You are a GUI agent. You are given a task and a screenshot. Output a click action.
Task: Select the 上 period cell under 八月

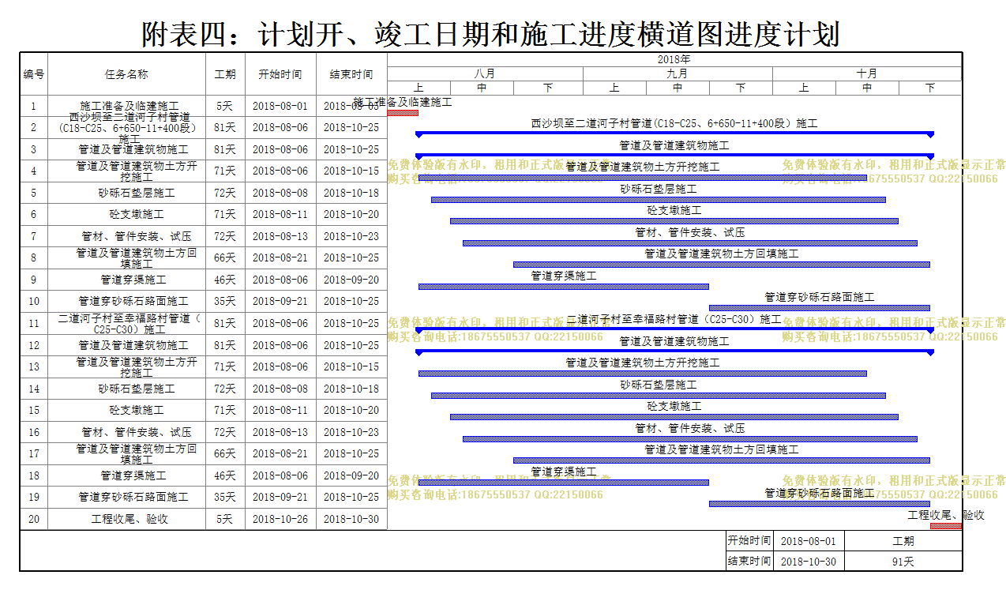(x=419, y=88)
